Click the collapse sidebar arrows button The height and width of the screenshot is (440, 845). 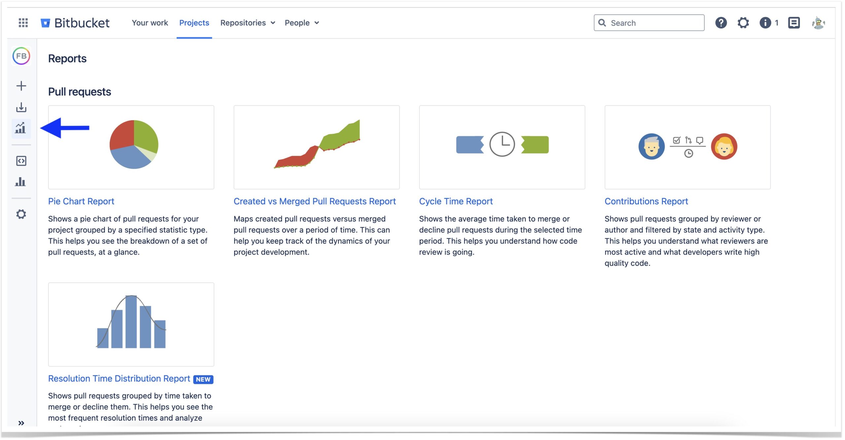tap(21, 423)
